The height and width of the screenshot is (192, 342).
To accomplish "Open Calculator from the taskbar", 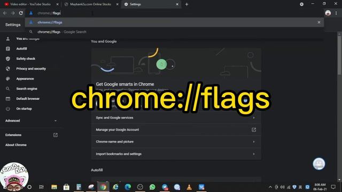I will pos(79,187).
